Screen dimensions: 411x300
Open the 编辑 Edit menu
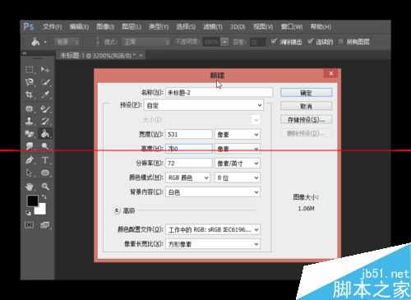79,27
